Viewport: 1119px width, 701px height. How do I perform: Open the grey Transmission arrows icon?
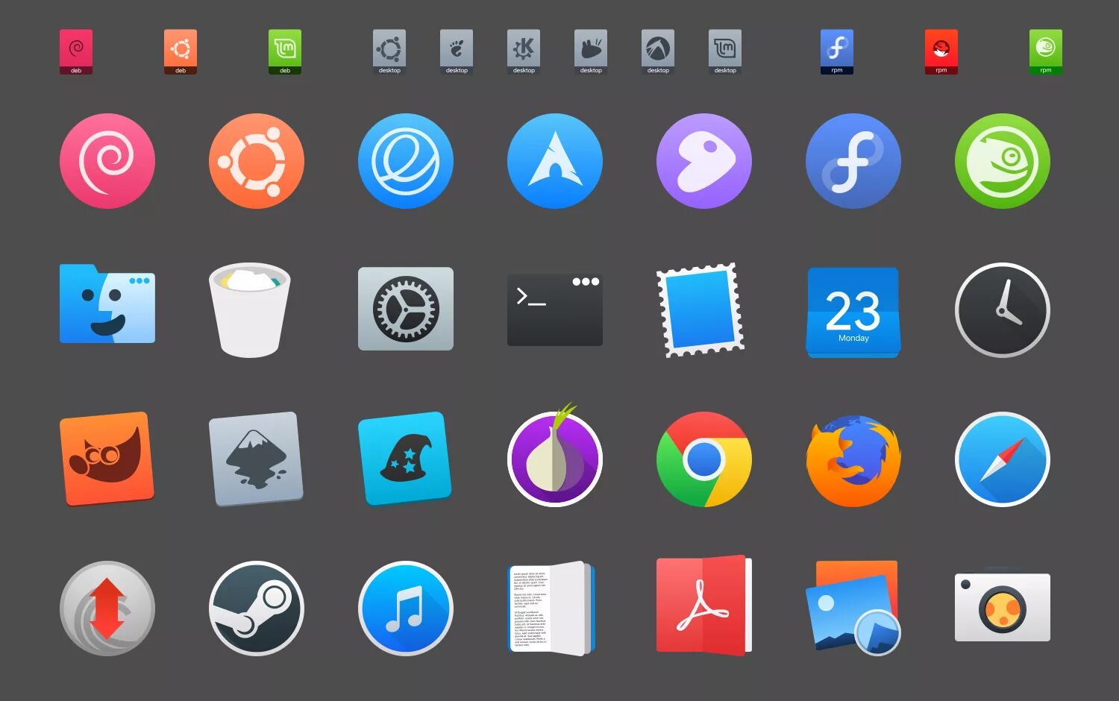pyautogui.click(x=107, y=609)
